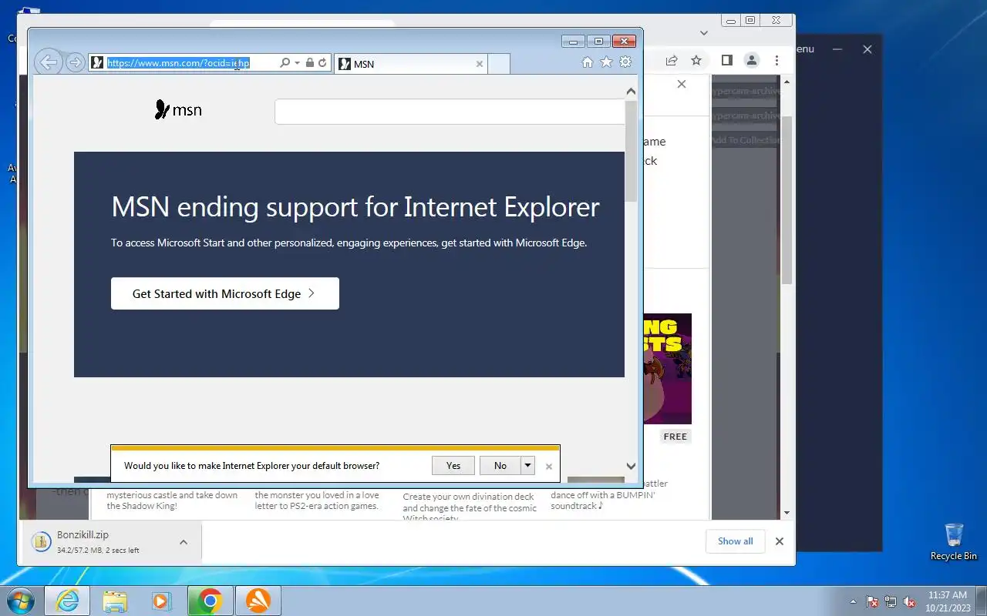Click the MSN search box
The image size is (987, 616).
tap(450, 112)
